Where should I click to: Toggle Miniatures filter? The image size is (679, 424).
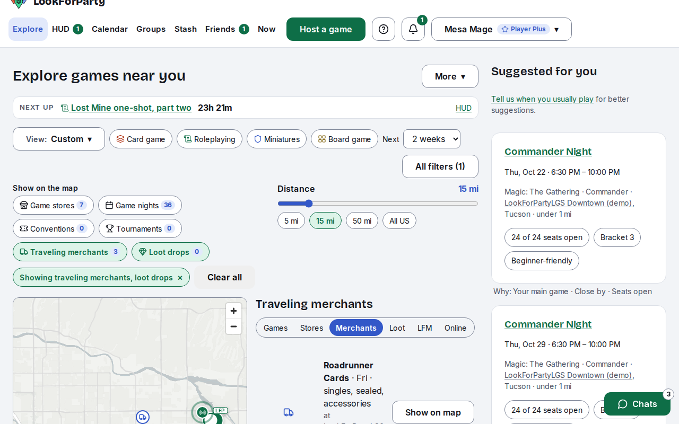point(276,139)
